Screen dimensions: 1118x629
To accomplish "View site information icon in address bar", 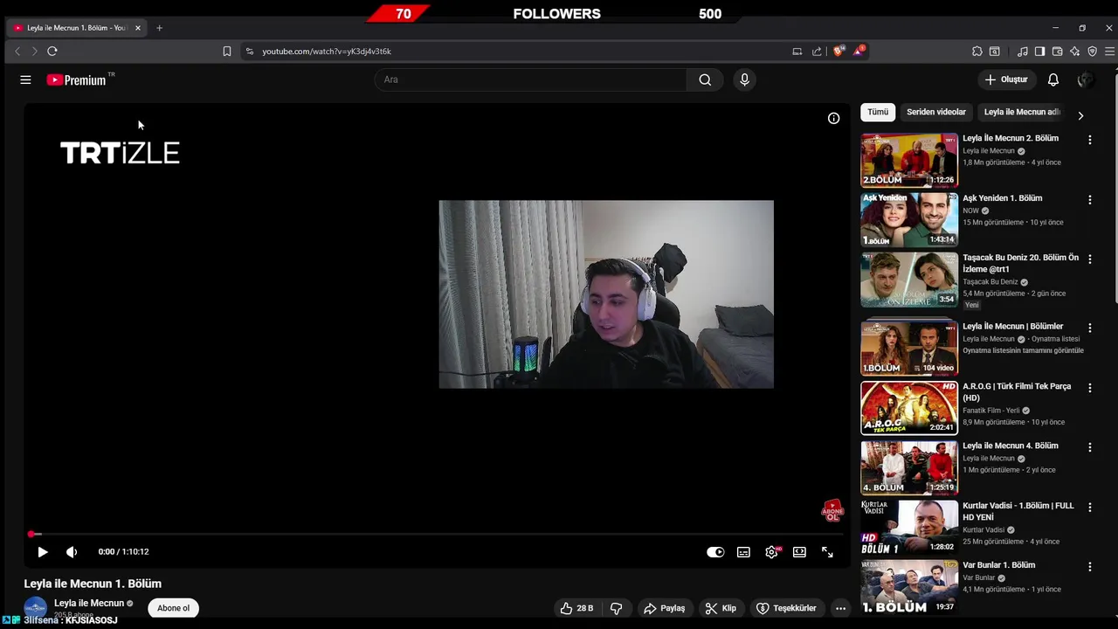I will [x=250, y=52].
